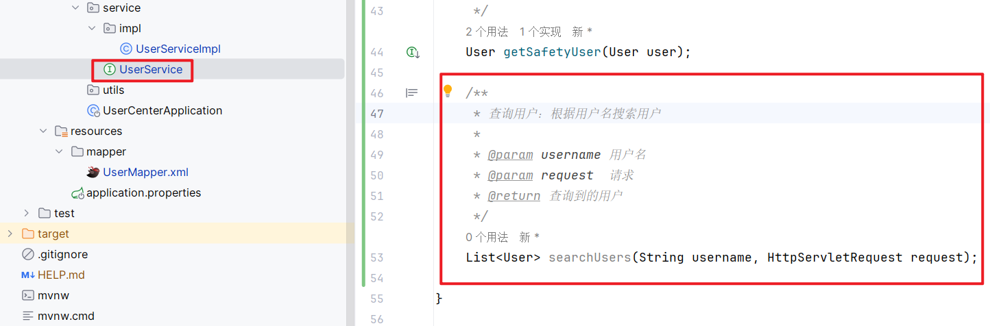The width and height of the screenshot is (990, 326).
Task: Click the UserCenterApplication Spring Boot class icon
Action: 93,110
